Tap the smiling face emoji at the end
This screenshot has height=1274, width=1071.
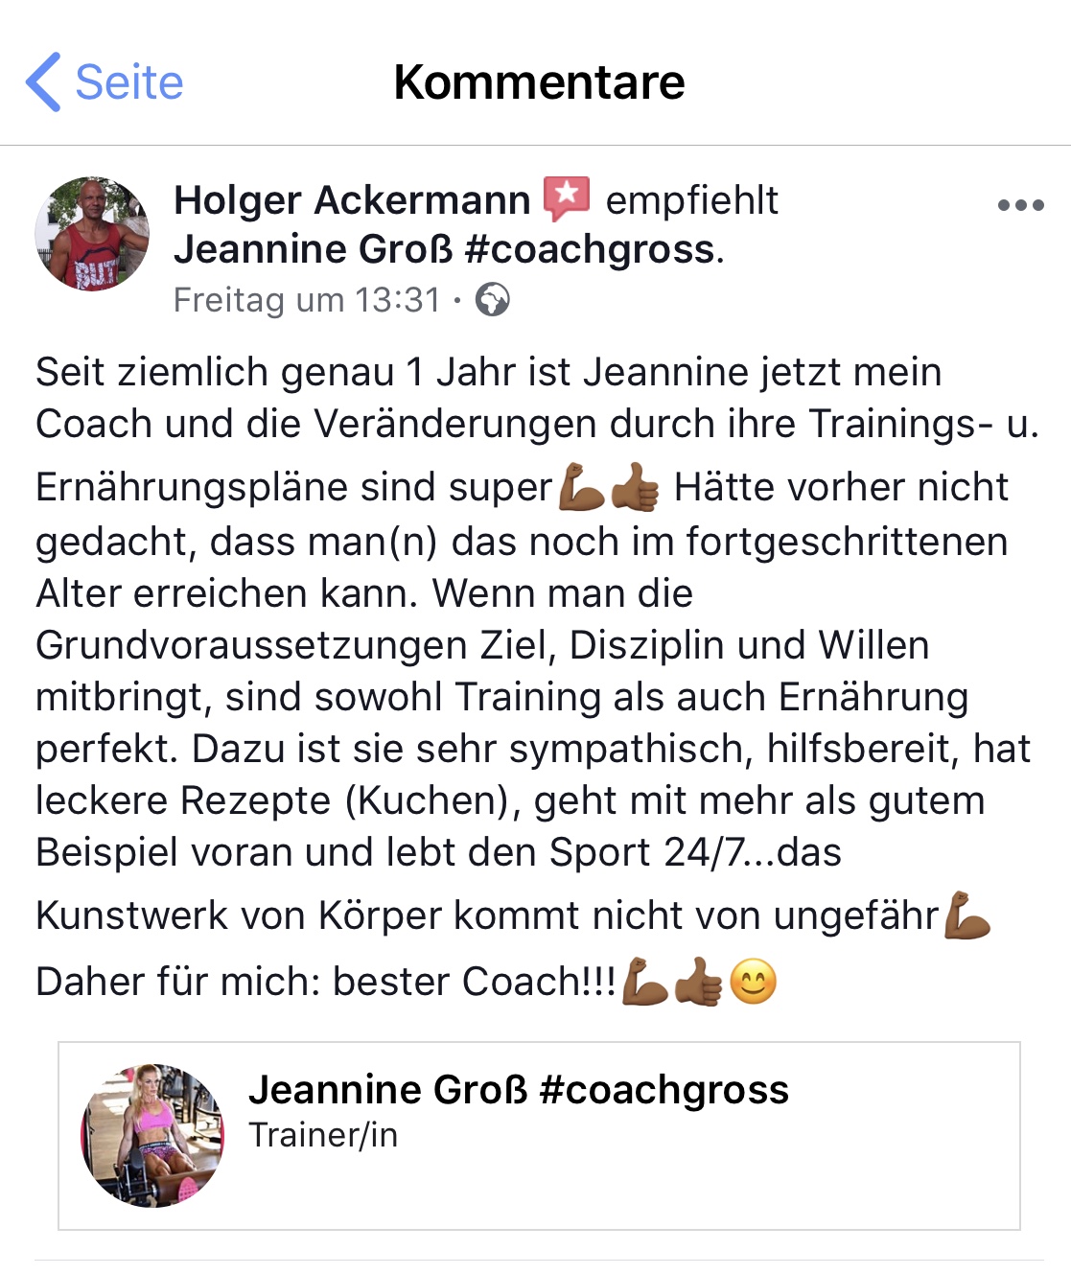coord(754,982)
